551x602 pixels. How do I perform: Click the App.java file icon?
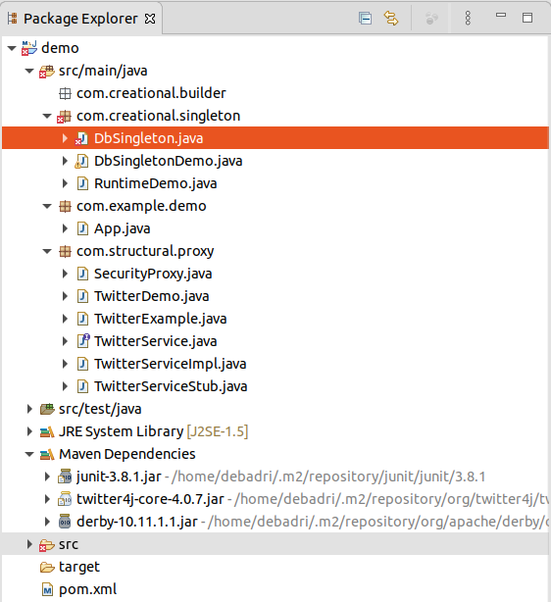tap(82, 228)
